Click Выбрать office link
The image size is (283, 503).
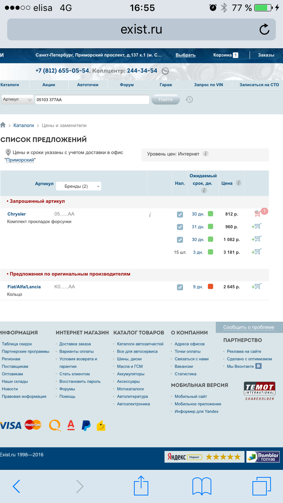click(186, 55)
